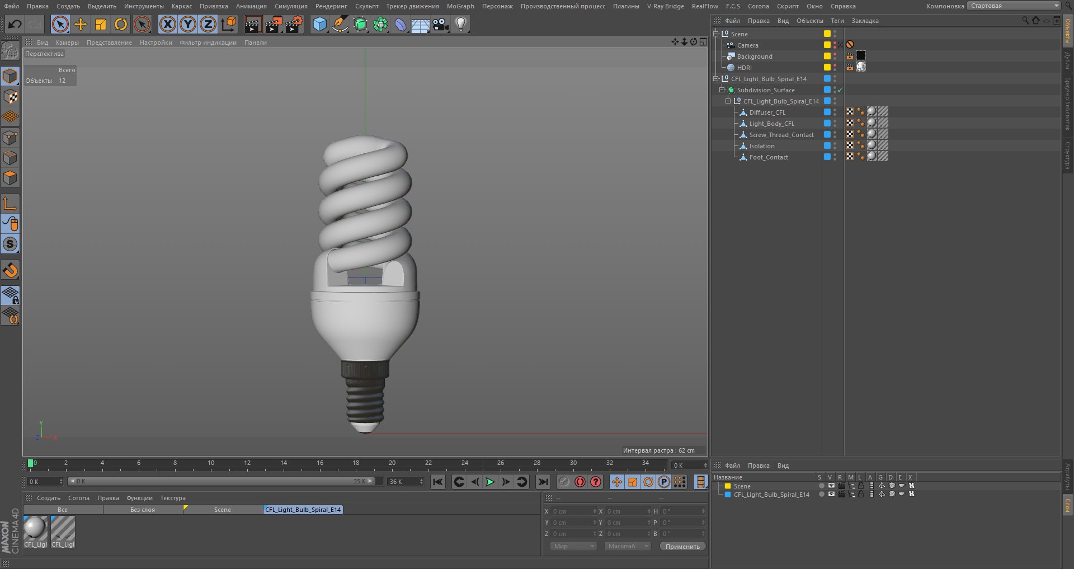Select the Scale tool
The image size is (1074, 569).
pos(101,24)
